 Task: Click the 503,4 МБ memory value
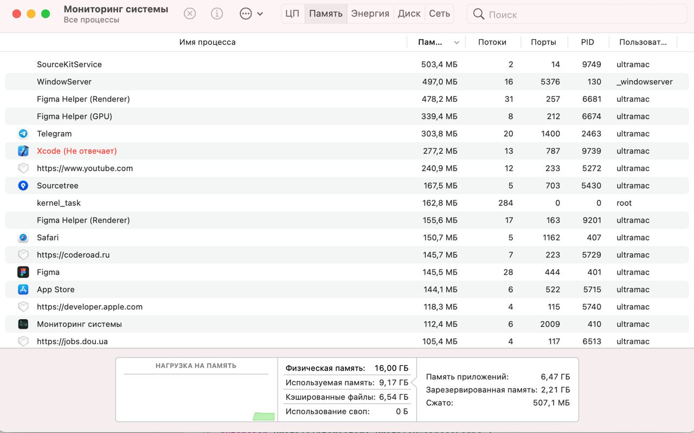[x=439, y=64]
